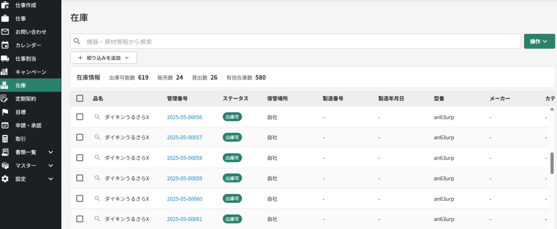Open 申請・承認 from the sidebar
Screen dimensions: 557x229
coord(28,125)
